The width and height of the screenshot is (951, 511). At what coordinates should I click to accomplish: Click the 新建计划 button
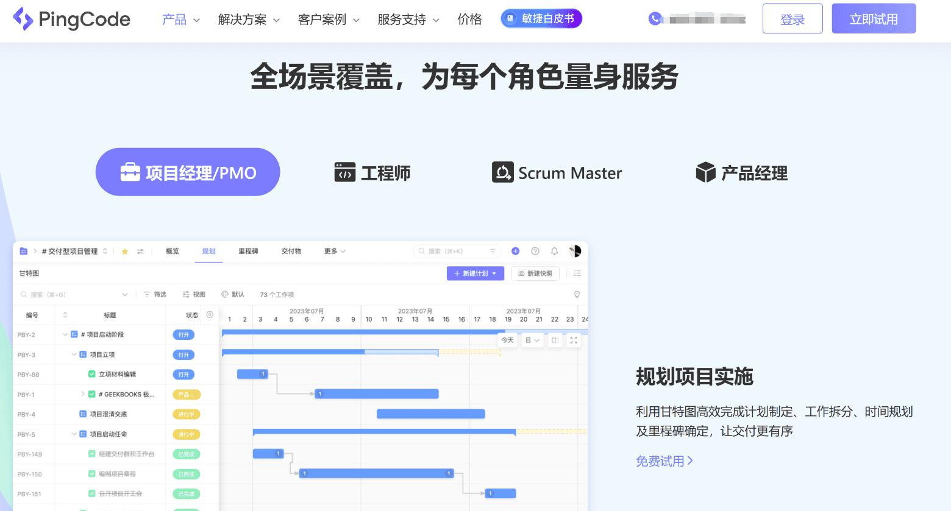click(476, 273)
